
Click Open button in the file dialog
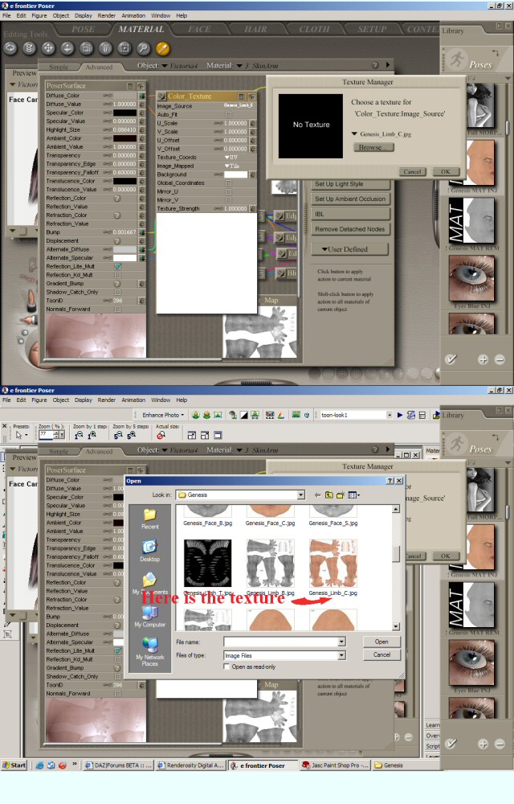coord(381,642)
